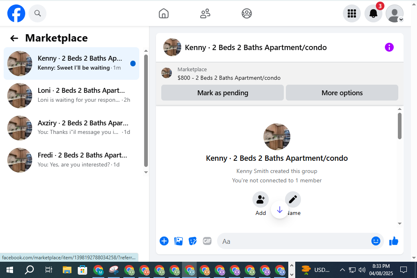Open Windows Action Center notifications
Screen dimensions: 417x278
404,270
